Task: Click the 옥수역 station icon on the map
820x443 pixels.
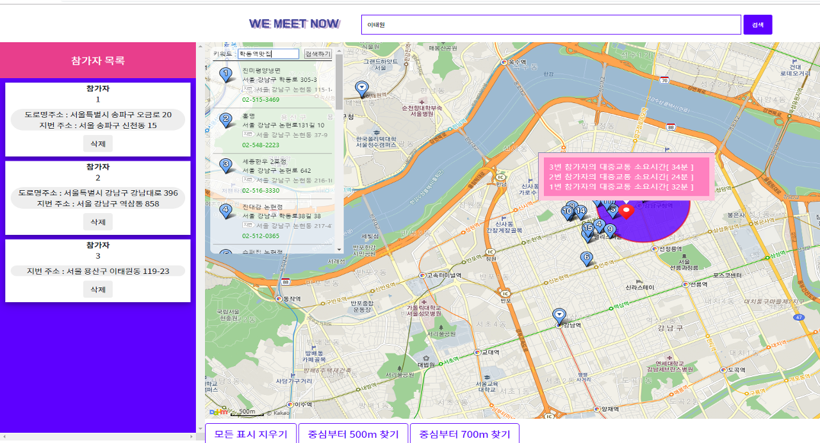Action: click(505, 62)
